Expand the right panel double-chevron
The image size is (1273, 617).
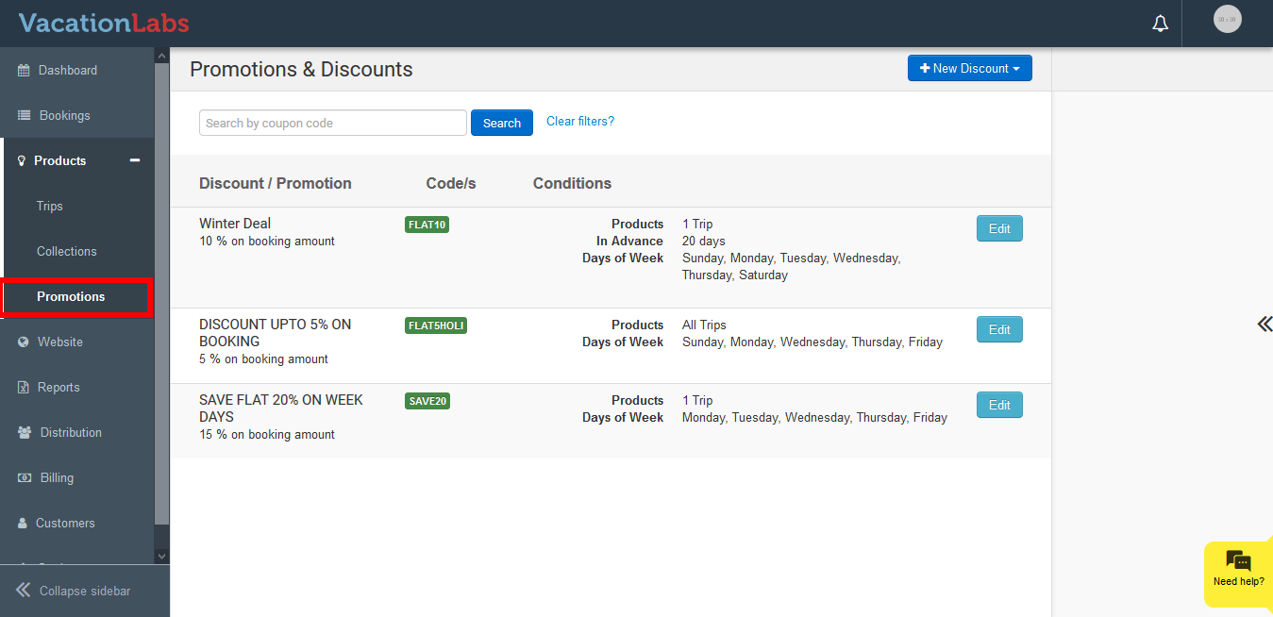[x=1264, y=325]
